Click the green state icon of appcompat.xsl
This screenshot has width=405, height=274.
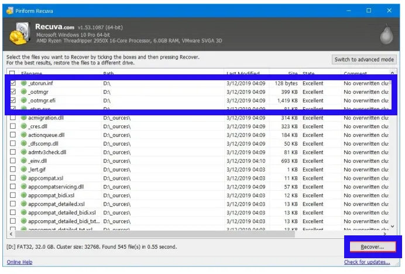[x=24, y=178]
